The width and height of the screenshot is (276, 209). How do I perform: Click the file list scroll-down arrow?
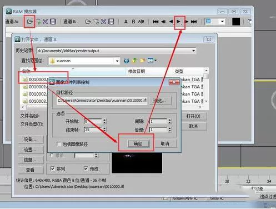[206, 101]
